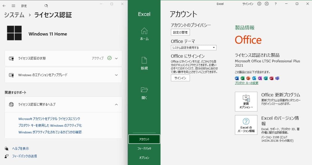The image size is (312, 165).
Task: Click the Open folder icon in Excel
Action: (144, 90)
